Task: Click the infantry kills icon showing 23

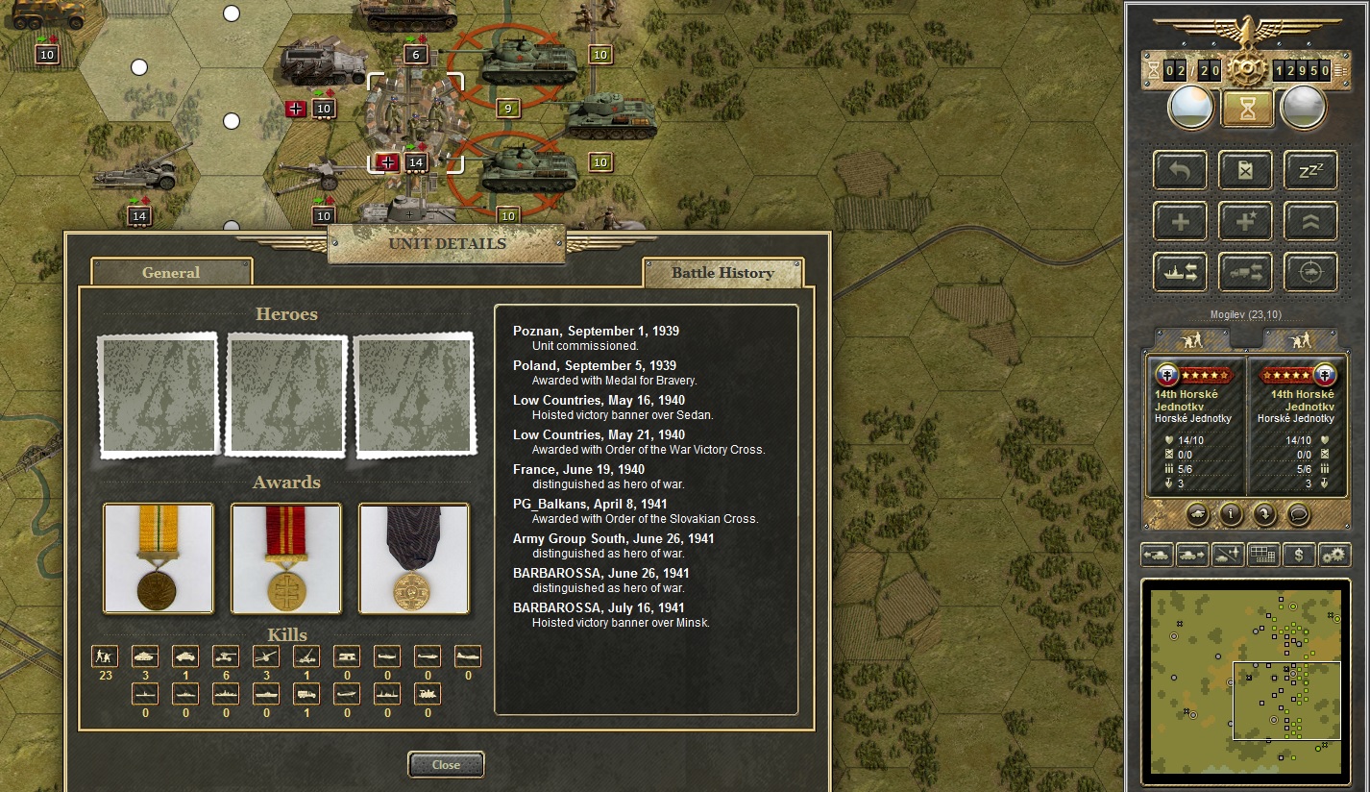Action: click(105, 656)
